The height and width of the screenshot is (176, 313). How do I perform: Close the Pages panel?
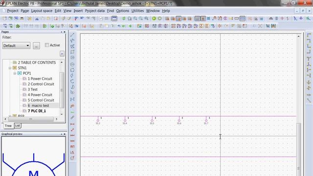65,32
